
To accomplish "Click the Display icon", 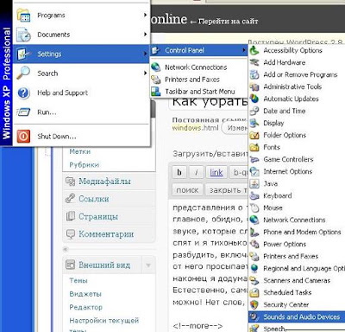I will [x=254, y=123].
